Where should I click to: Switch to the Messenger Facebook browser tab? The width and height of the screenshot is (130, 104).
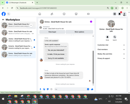tap(20, 3)
